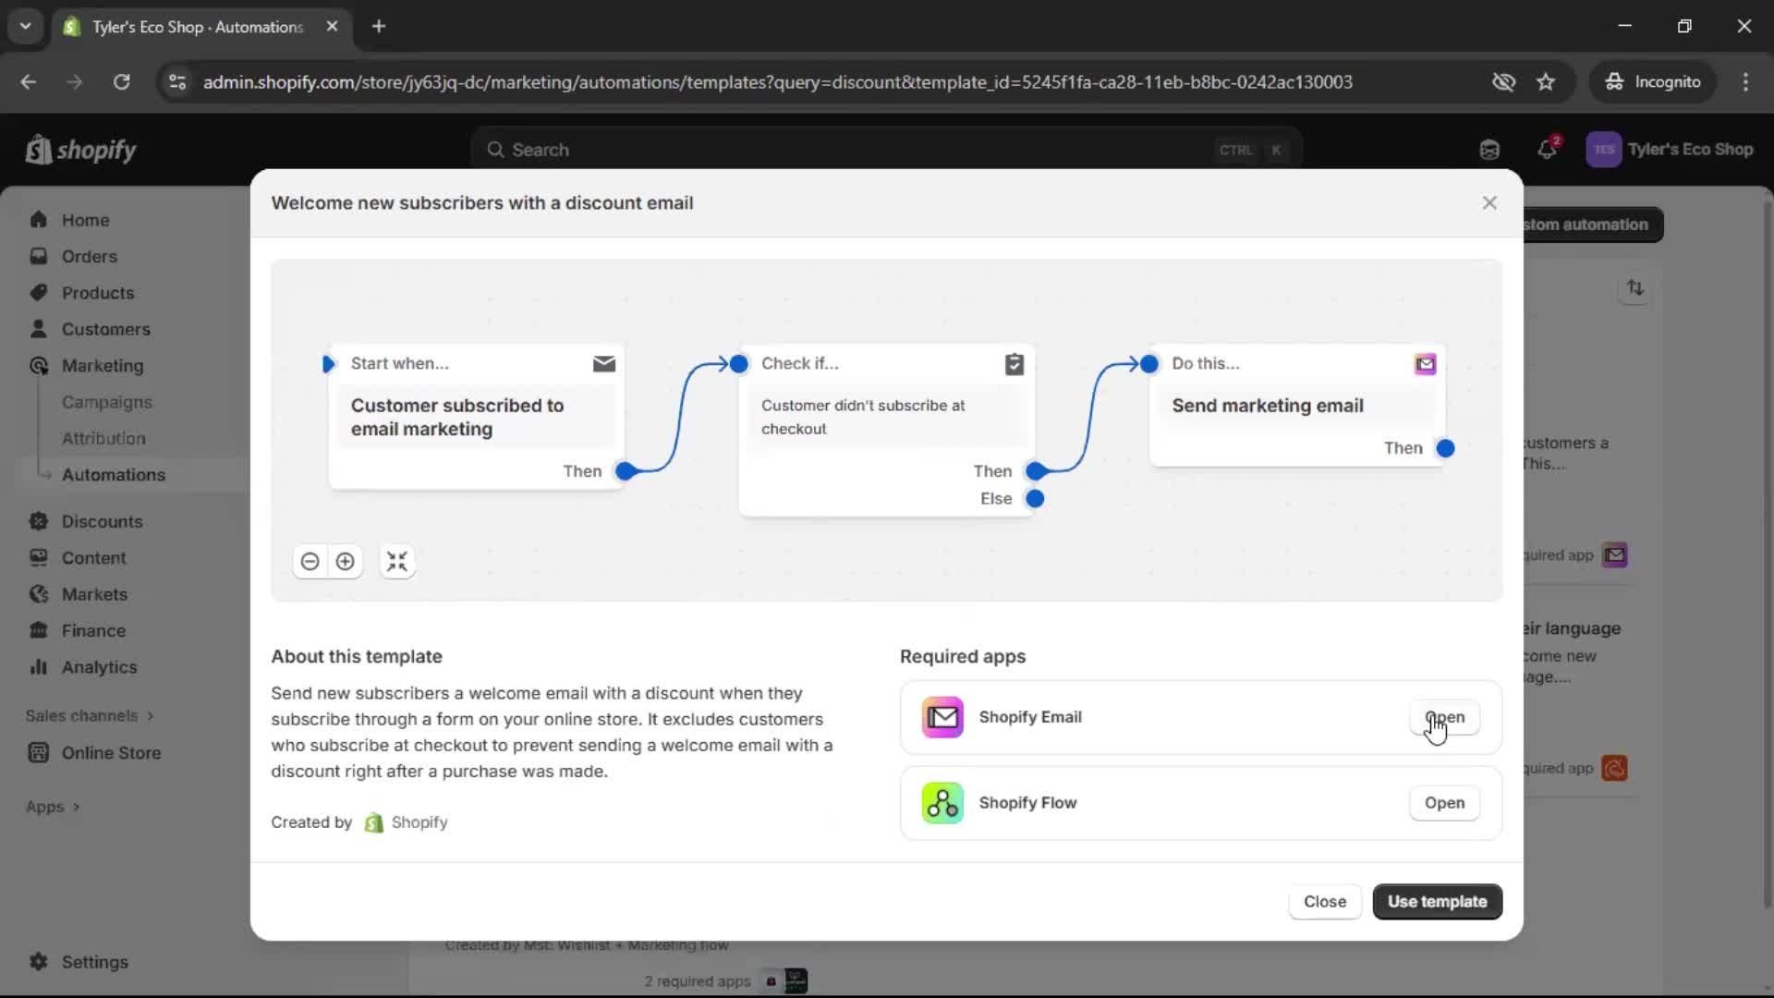Click the Shopify Flow app icon
The width and height of the screenshot is (1774, 998).
[x=942, y=802]
